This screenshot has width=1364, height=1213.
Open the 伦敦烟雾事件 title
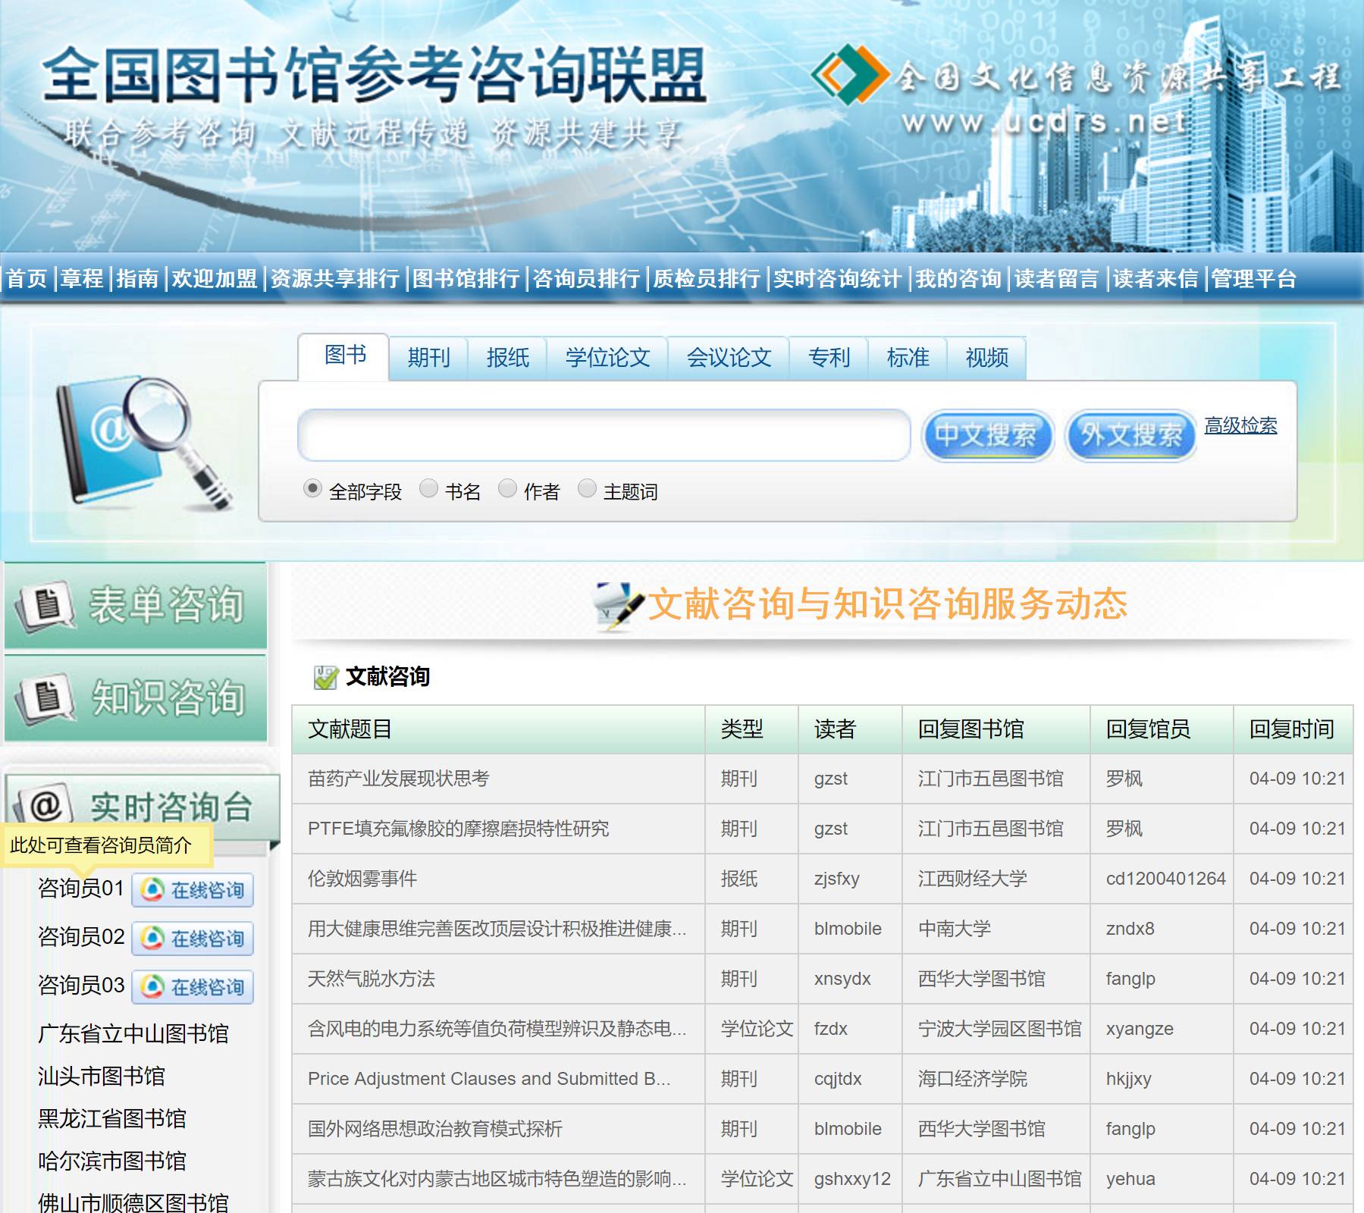(362, 879)
